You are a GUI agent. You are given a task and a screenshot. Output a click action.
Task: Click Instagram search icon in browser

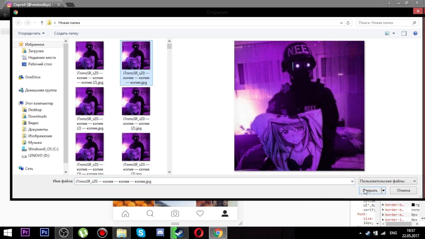[x=150, y=214]
